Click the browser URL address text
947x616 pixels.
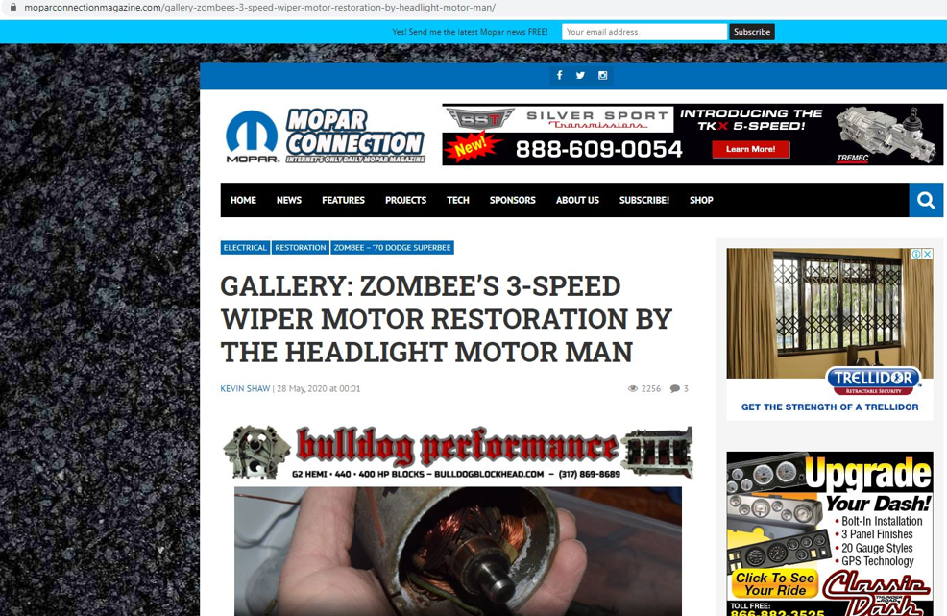259,8
